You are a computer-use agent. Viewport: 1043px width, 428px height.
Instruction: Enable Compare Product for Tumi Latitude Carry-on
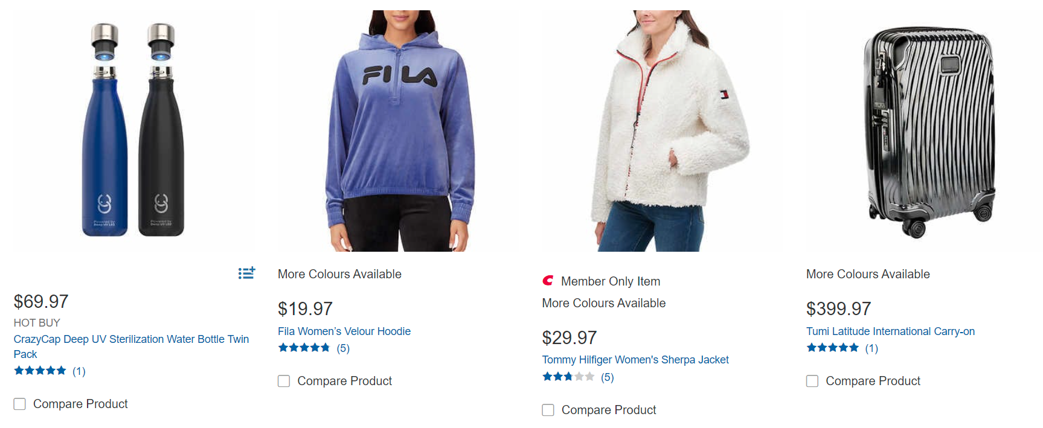[812, 381]
